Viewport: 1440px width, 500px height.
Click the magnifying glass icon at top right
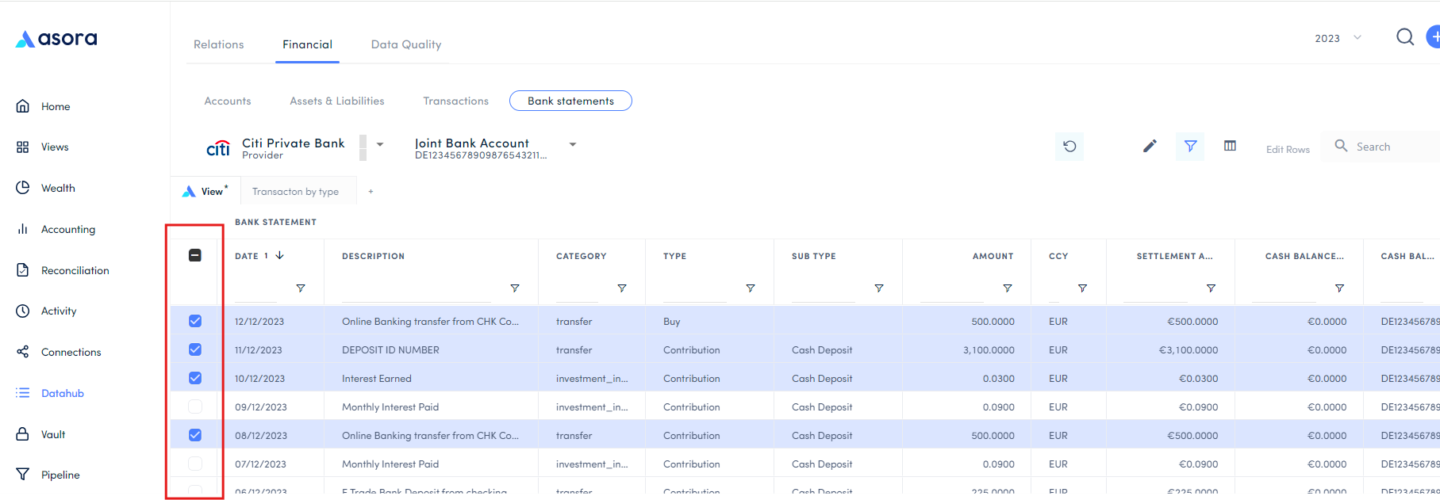(x=1404, y=37)
